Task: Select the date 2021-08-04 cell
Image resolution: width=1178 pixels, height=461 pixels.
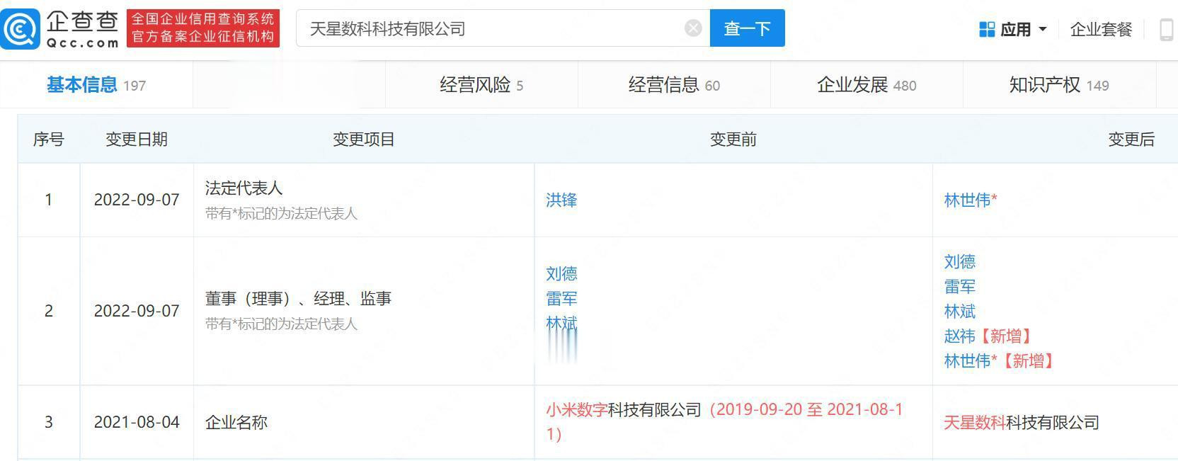Action: (x=137, y=422)
